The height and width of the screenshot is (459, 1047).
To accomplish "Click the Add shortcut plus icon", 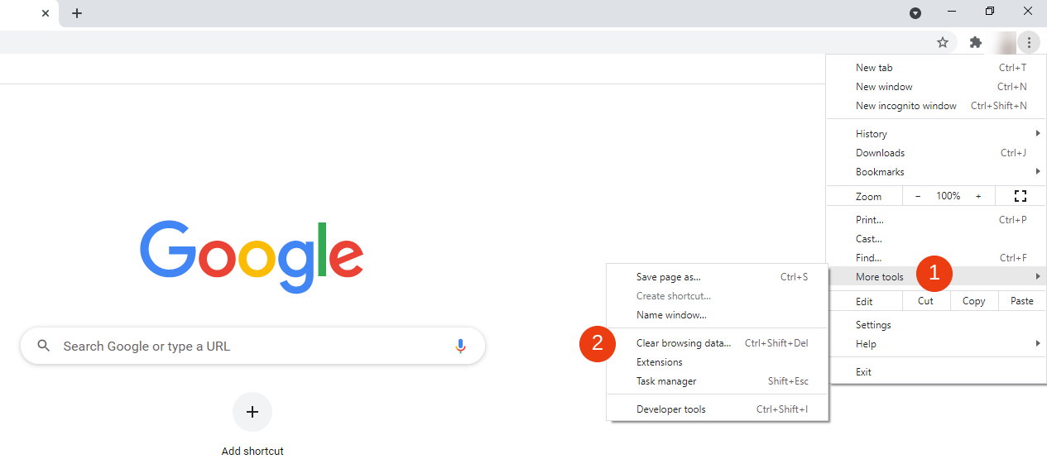I will point(252,412).
